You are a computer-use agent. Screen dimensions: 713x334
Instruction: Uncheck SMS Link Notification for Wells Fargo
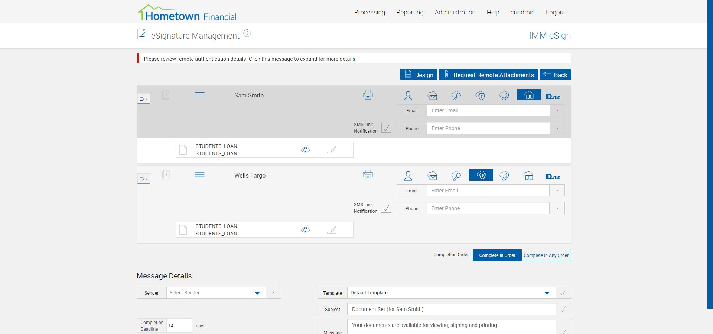pyautogui.click(x=386, y=208)
